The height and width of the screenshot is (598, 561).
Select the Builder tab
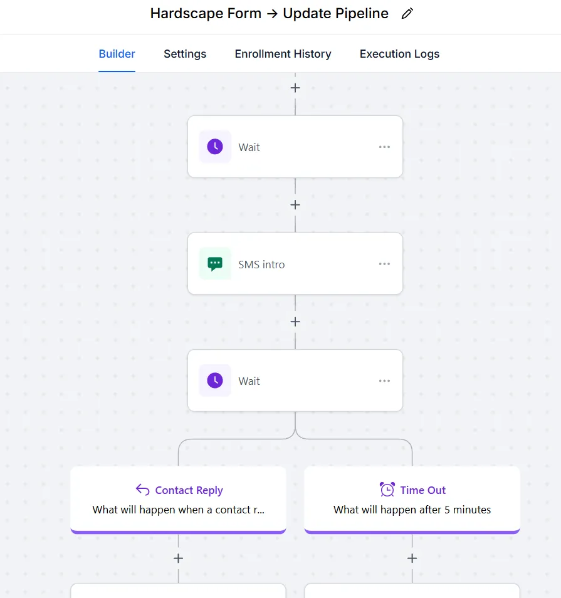point(117,54)
